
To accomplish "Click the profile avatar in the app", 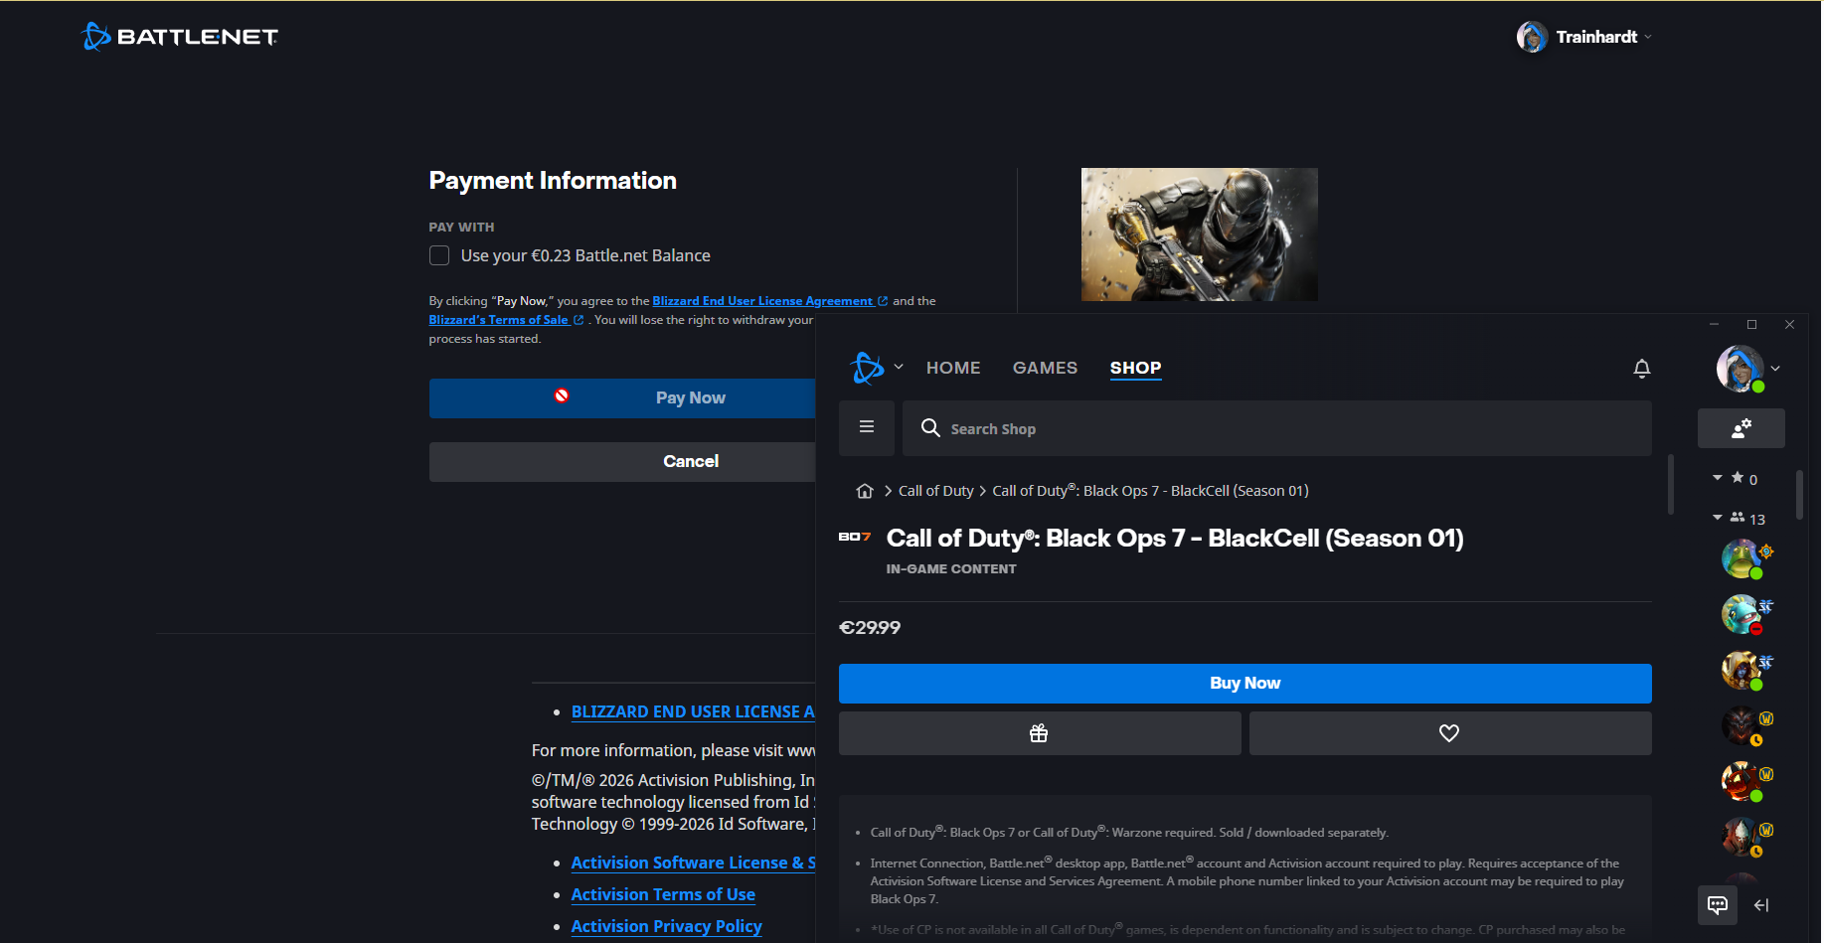I will pyautogui.click(x=1740, y=369).
